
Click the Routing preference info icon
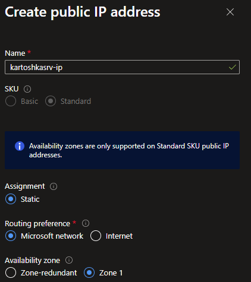pos(86,223)
